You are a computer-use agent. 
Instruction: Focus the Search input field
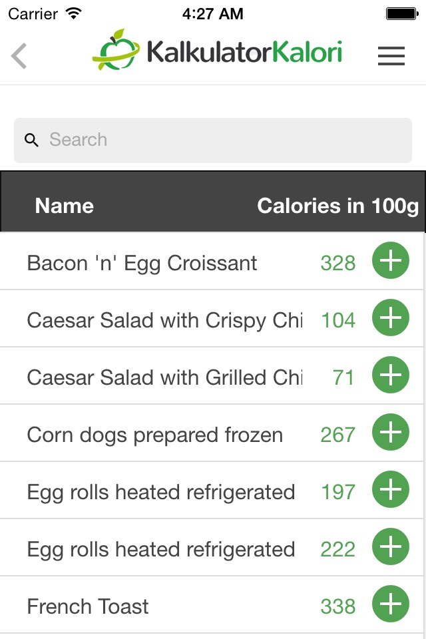pyautogui.click(x=213, y=140)
